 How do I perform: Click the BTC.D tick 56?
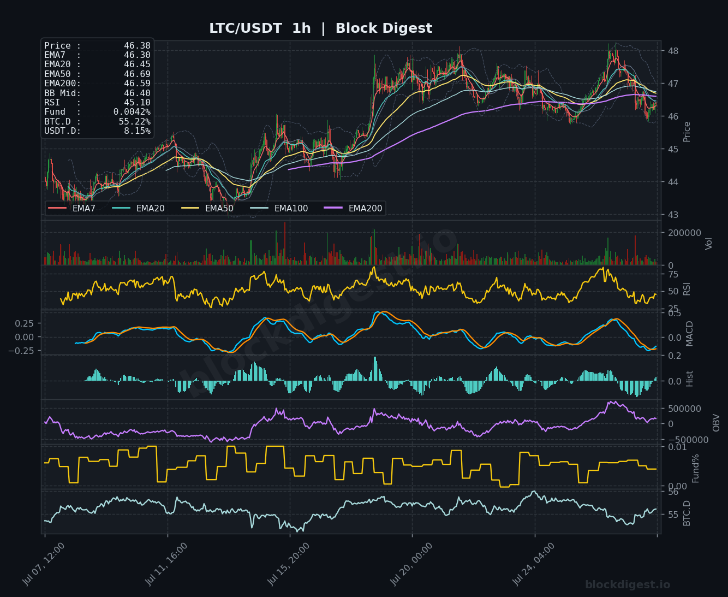[x=673, y=492]
